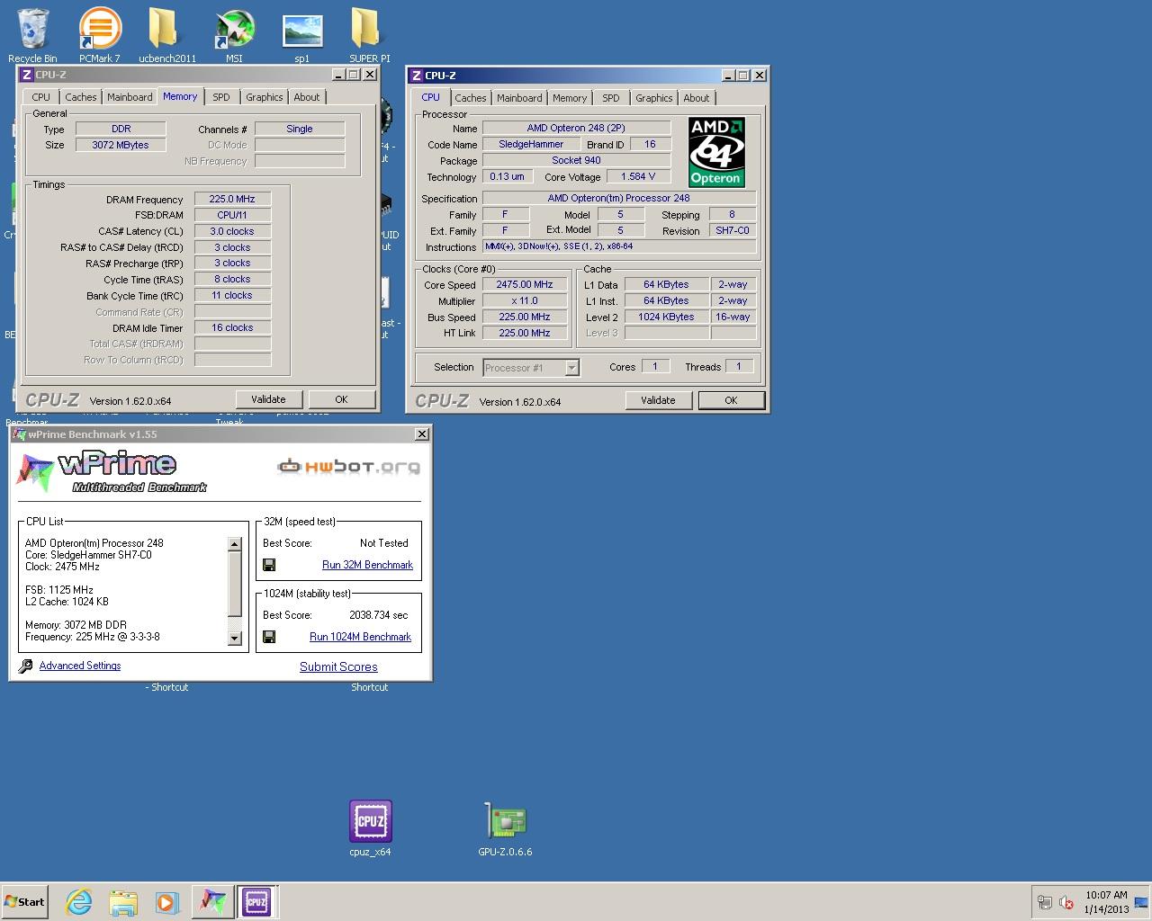The width and height of the screenshot is (1152, 921).
Task: Click the hwbot.org logo in wPrime
Action: click(x=348, y=466)
